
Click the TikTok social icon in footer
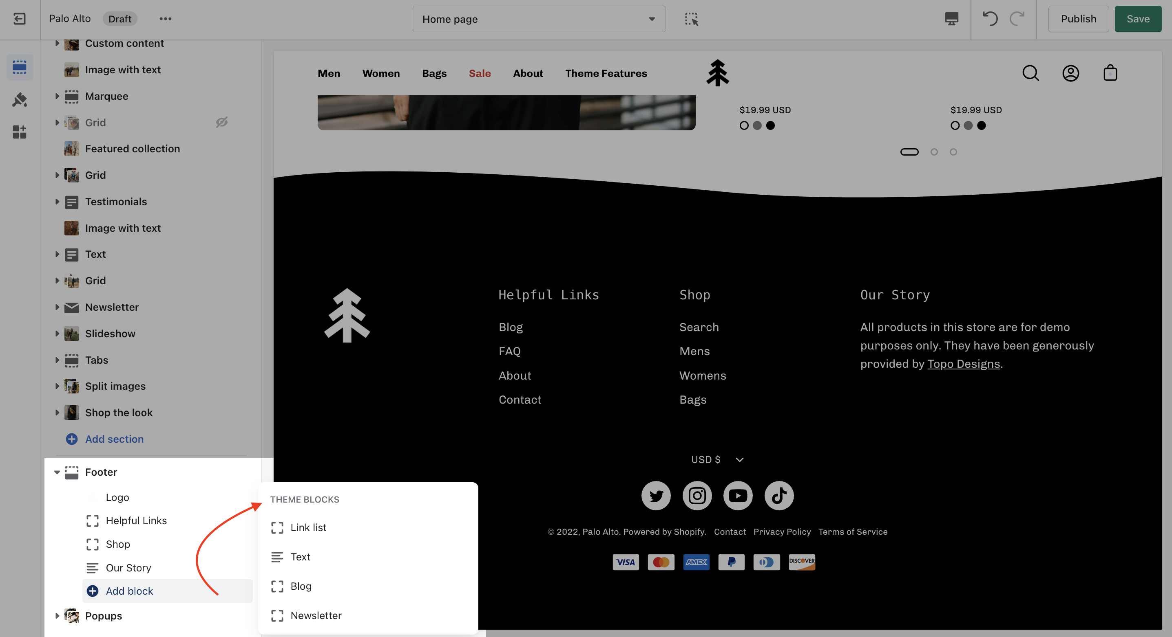point(779,496)
